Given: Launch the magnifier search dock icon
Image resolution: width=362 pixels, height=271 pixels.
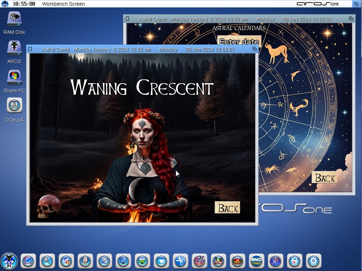Looking at the screenshot, I should [47, 261].
